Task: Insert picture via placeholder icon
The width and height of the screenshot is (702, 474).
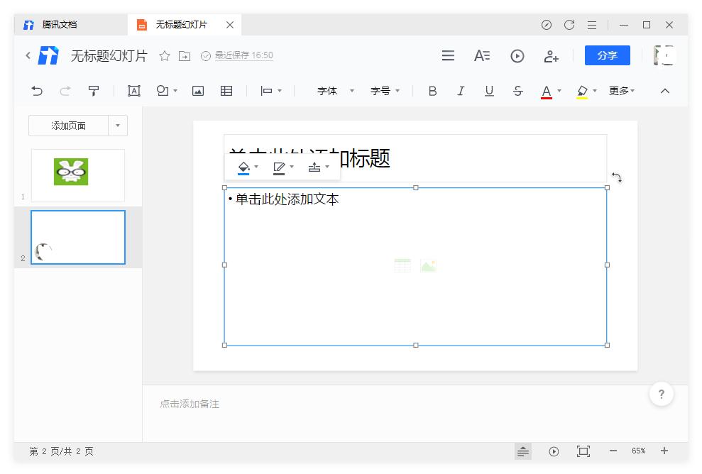Action: tap(429, 266)
